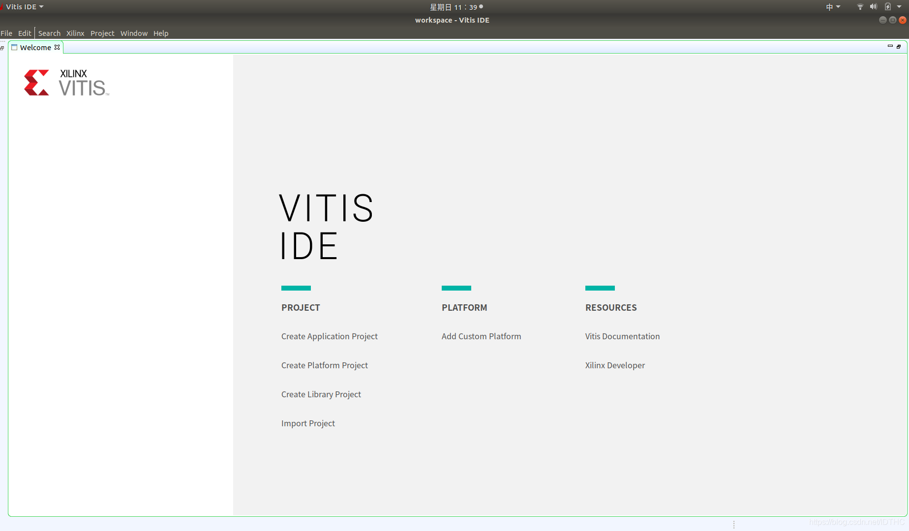Click the battery status icon
Screen dimensions: 909x531
887,7
